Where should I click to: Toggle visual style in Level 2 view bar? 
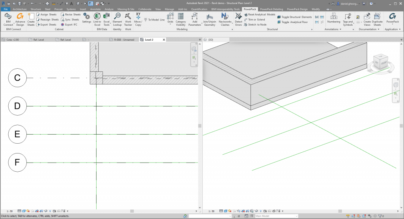(24, 211)
